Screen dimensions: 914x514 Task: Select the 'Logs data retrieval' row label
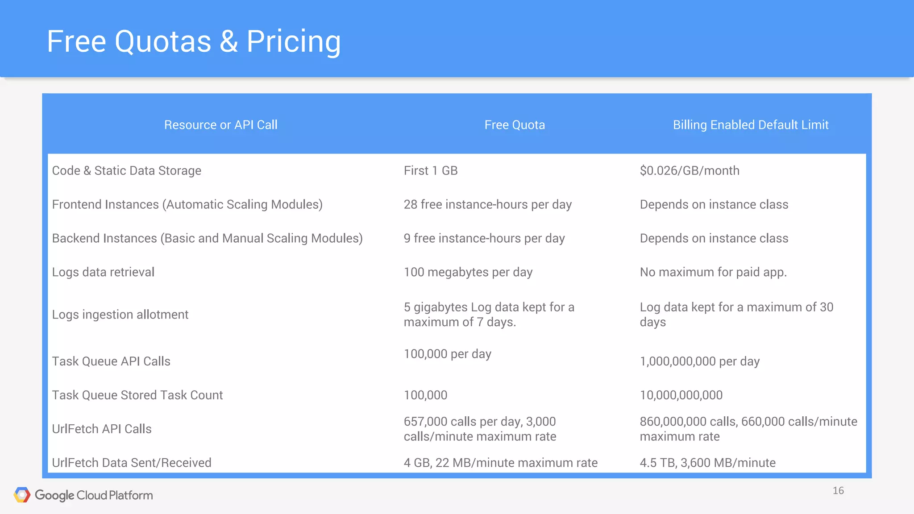103,272
